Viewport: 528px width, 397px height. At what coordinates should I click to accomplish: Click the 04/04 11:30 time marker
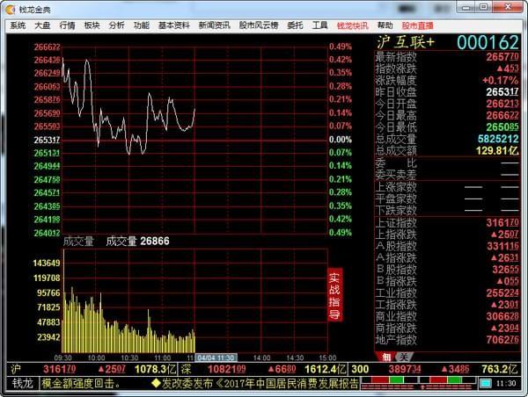coord(216,357)
